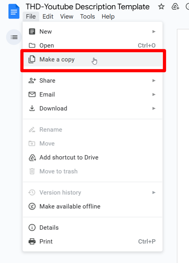
Task: Open the View menu
Action: point(67,17)
